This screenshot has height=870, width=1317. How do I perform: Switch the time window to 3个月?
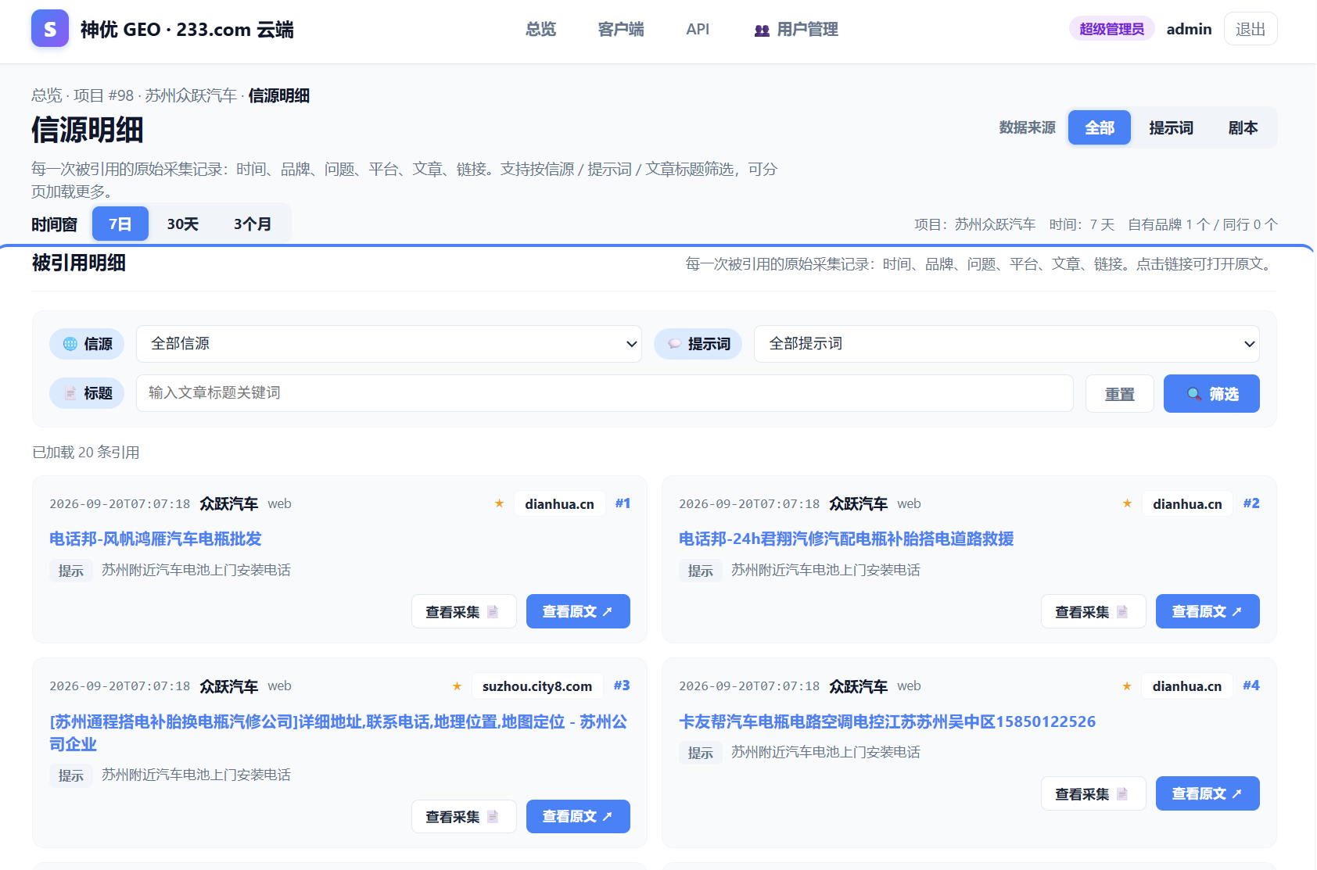click(252, 224)
